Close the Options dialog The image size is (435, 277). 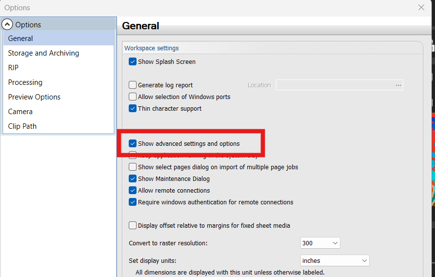[x=421, y=7]
